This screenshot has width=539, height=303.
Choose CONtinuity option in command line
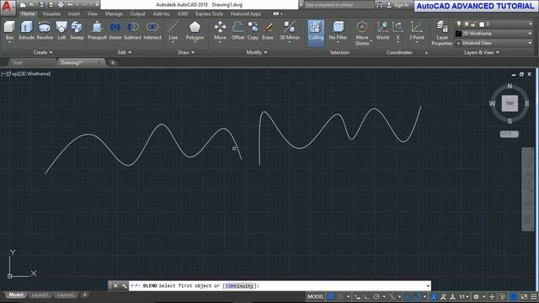[239, 285]
